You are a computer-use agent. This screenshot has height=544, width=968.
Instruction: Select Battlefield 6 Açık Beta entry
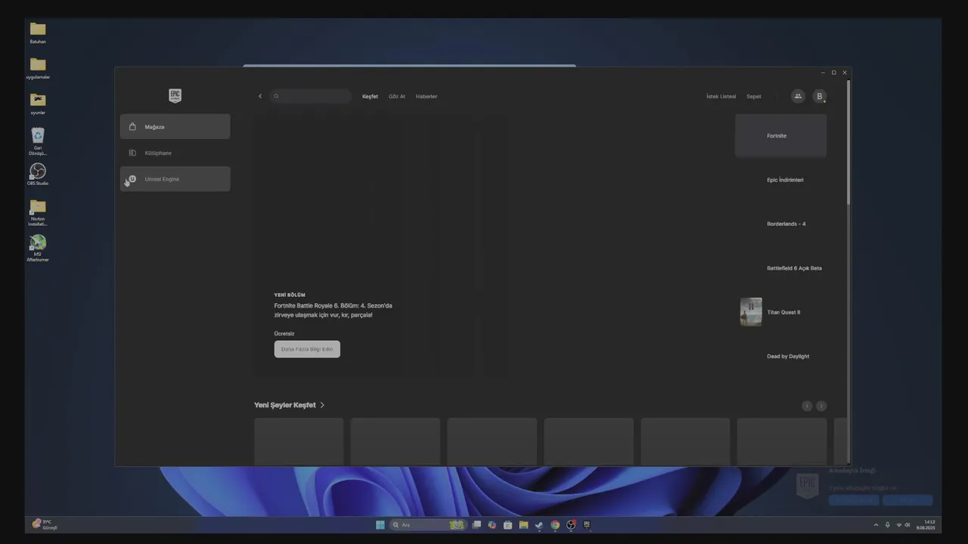[781, 268]
